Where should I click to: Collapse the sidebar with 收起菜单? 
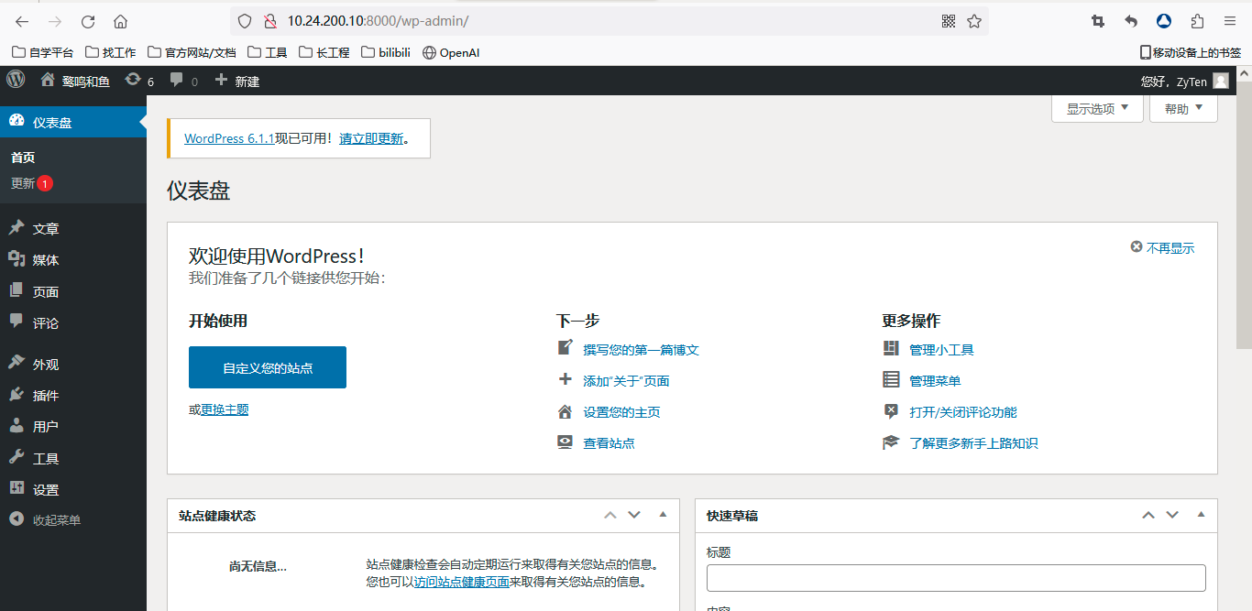click(x=73, y=519)
